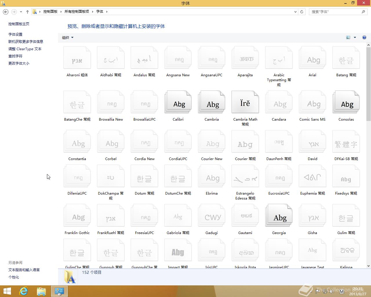Click the vertical scrollbar thumb

click(368, 84)
